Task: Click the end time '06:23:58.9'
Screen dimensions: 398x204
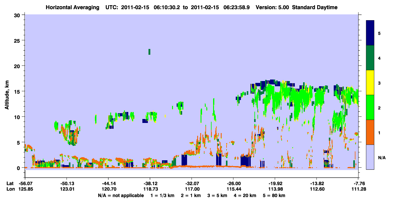Action: (x=237, y=7)
